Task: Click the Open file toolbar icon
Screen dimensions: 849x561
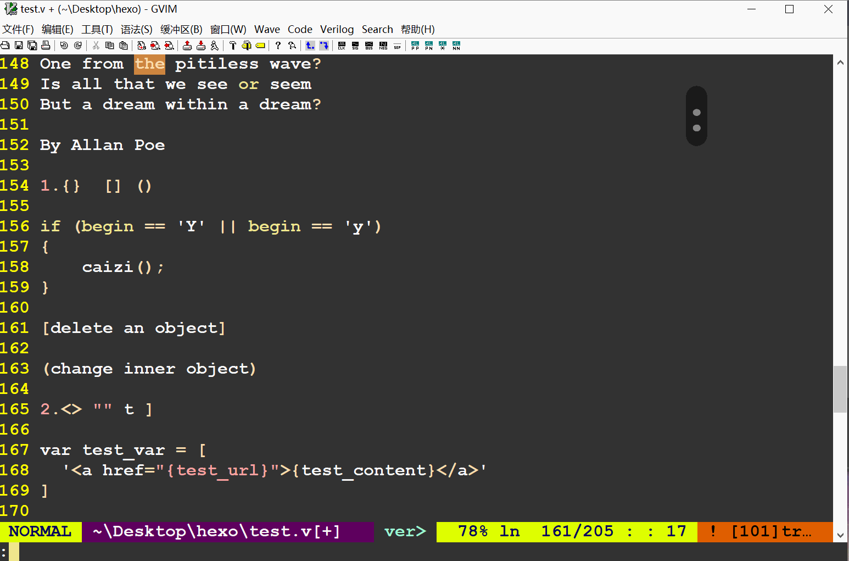Action: pos(5,46)
